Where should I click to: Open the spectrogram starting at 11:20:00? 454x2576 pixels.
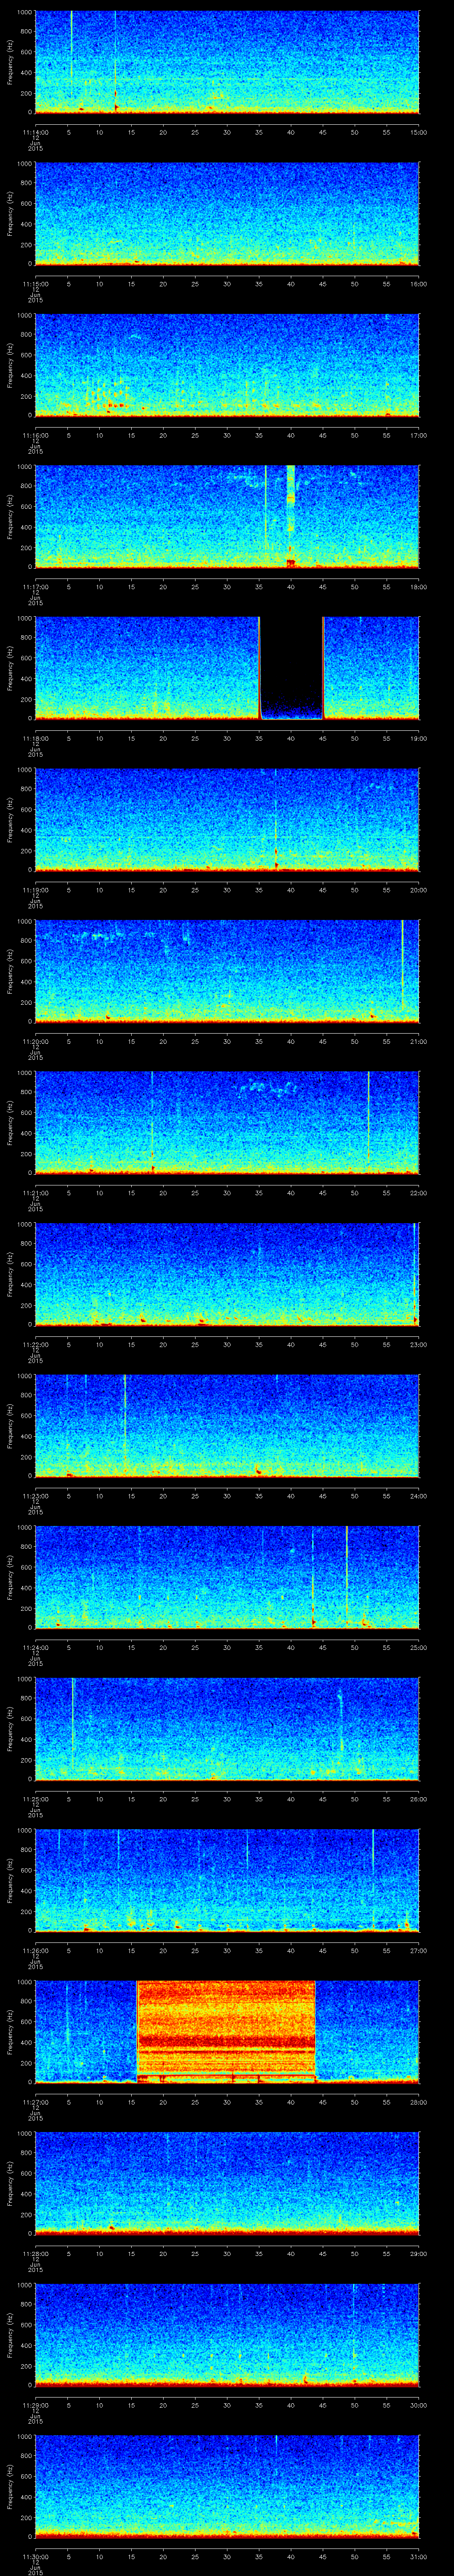227,970
